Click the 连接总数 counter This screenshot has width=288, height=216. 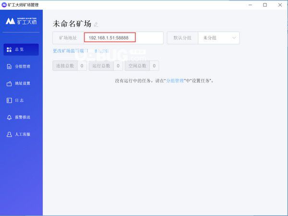70,66
